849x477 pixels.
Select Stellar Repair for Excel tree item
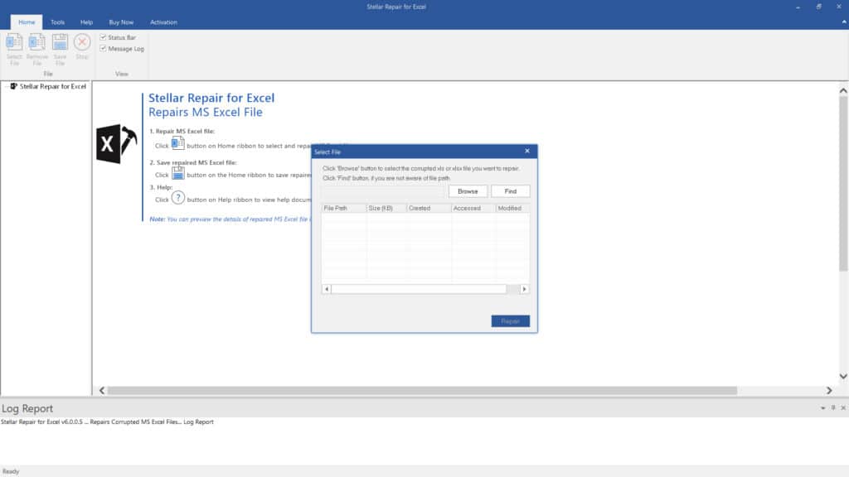tap(52, 86)
